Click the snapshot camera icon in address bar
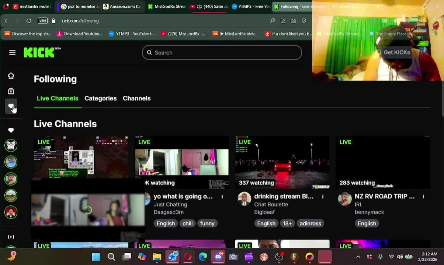Viewport: 444px width, 265px height. 294,21
